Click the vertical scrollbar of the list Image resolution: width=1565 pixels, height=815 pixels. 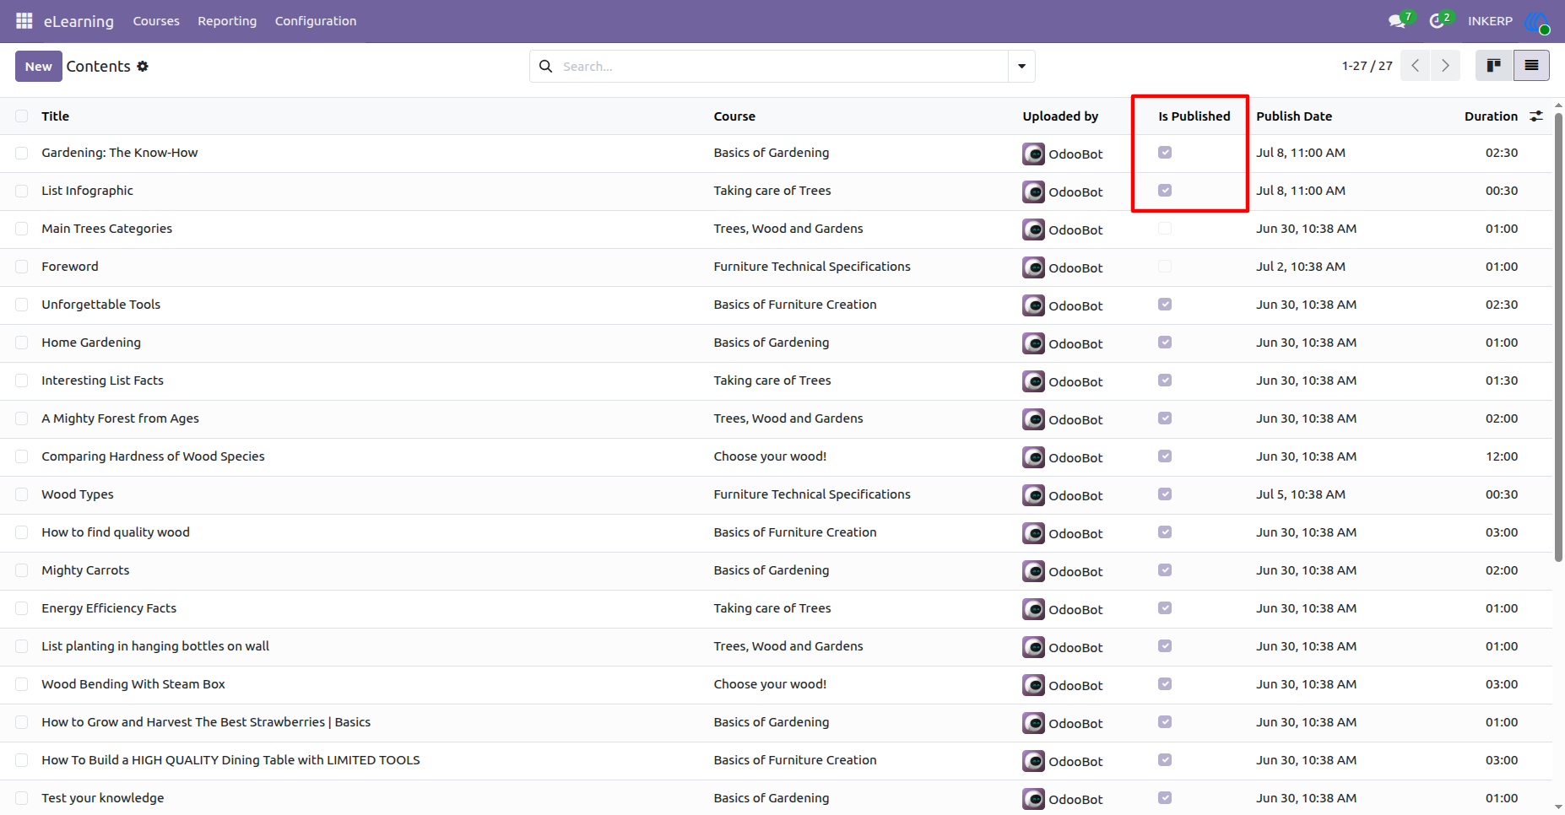1558,337
